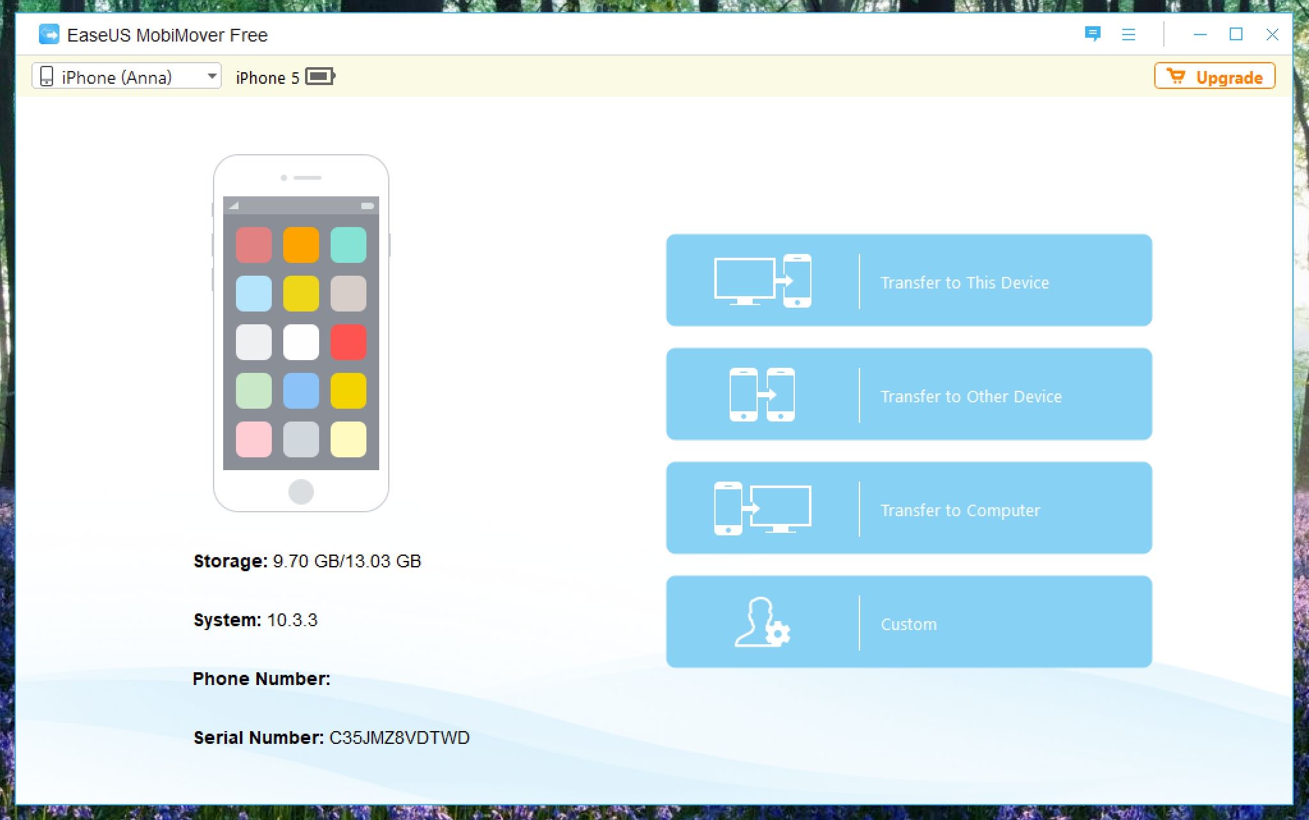Click the phone illustration home button
Viewport: 1309px width, 820px height.
(x=301, y=491)
